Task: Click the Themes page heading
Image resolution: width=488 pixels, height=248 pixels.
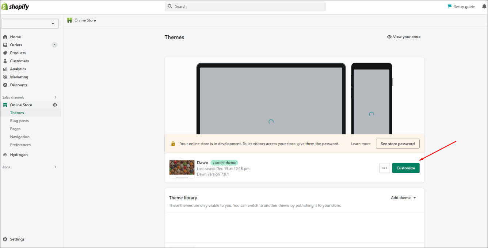Action: (175, 37)
